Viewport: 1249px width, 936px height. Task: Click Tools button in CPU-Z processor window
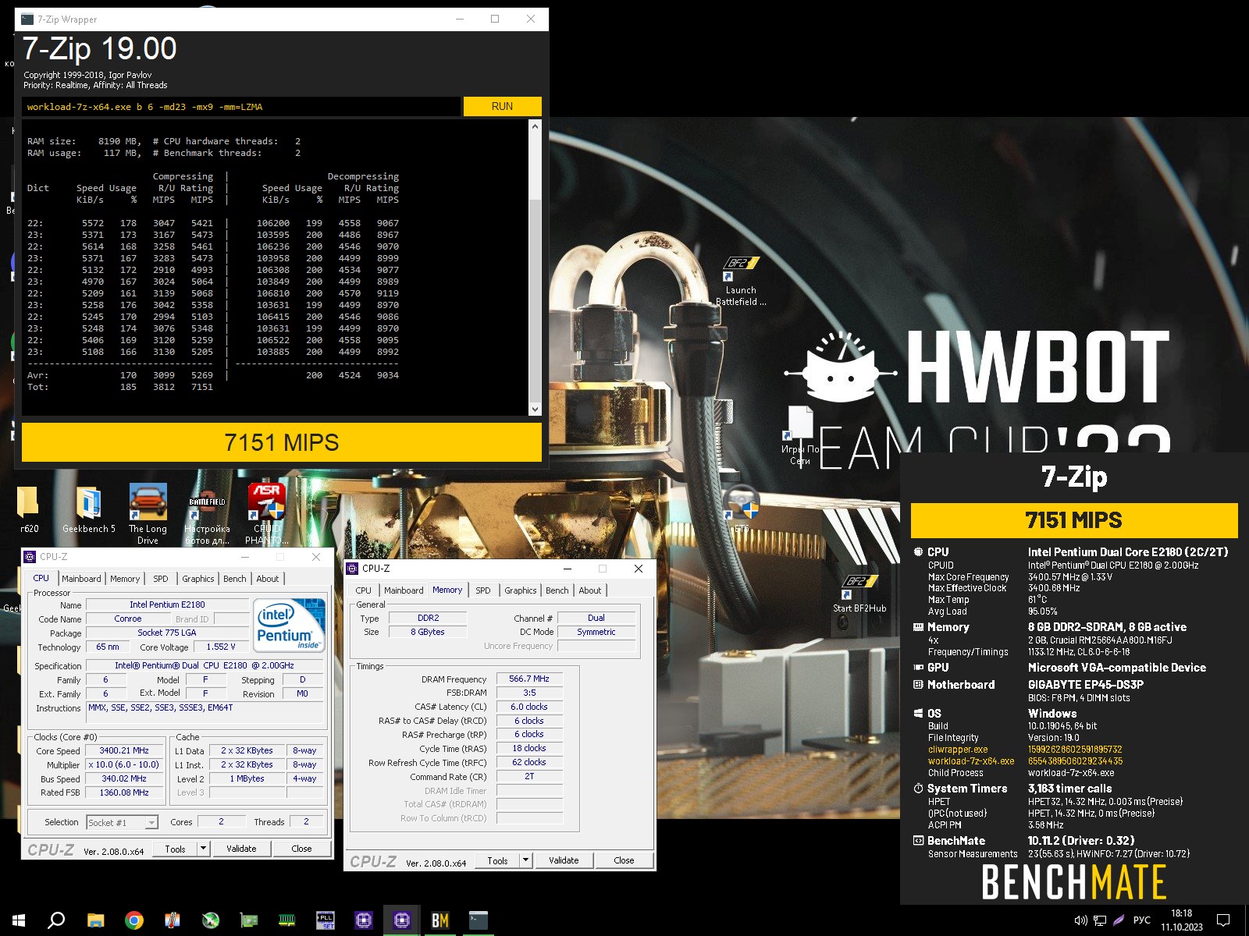pyautogui.click(x=176, y=848)
